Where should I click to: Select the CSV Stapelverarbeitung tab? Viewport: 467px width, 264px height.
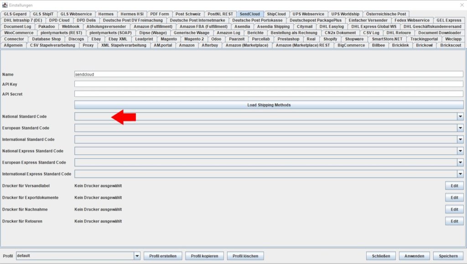52,45
